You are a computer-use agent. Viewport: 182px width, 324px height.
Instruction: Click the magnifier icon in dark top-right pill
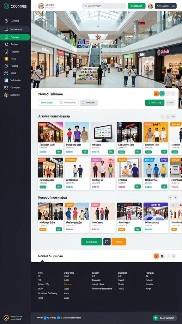[x=173, y=6]
